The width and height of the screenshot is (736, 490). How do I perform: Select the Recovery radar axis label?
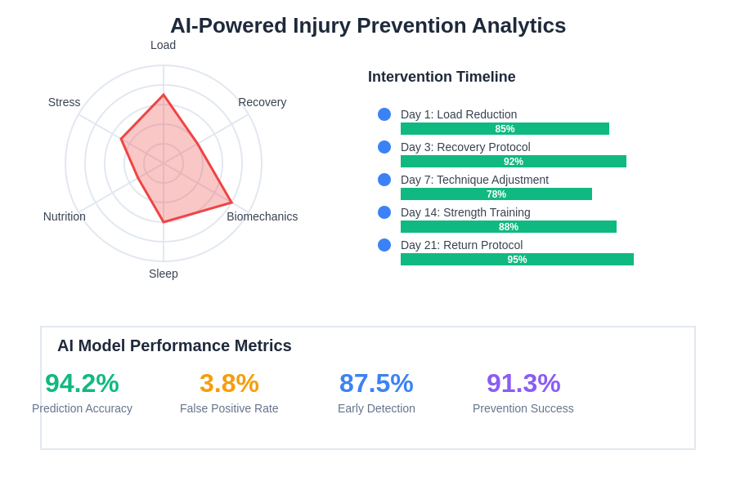pos(263,102)
